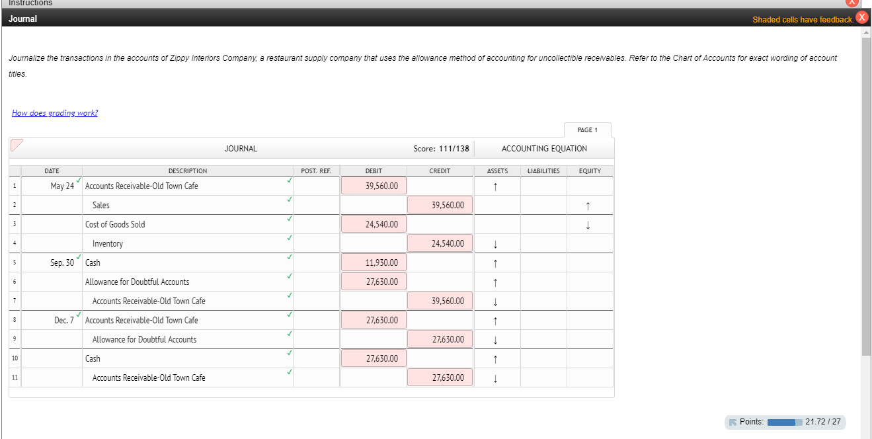Click the Score: 111/138 label
Screen dimensions: 872x439
pyautogui.click(x=441, y=149)
